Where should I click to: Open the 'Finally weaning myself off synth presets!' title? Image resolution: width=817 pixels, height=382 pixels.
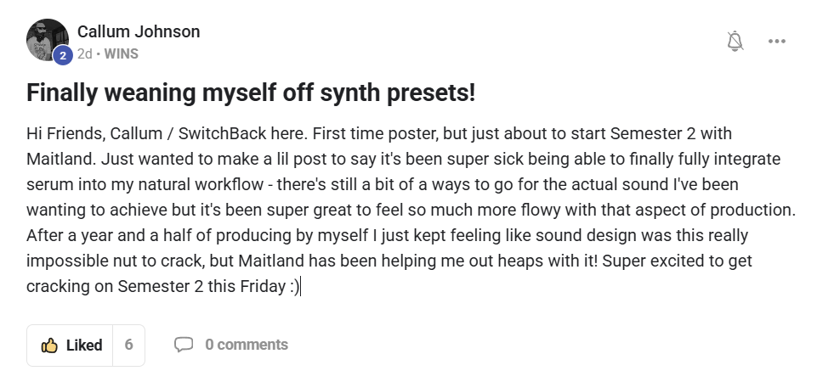pyautogui.click(x=251, y=93)
